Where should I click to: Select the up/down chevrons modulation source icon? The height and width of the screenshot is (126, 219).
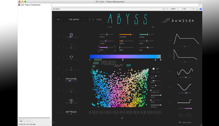tap(71, 46)
